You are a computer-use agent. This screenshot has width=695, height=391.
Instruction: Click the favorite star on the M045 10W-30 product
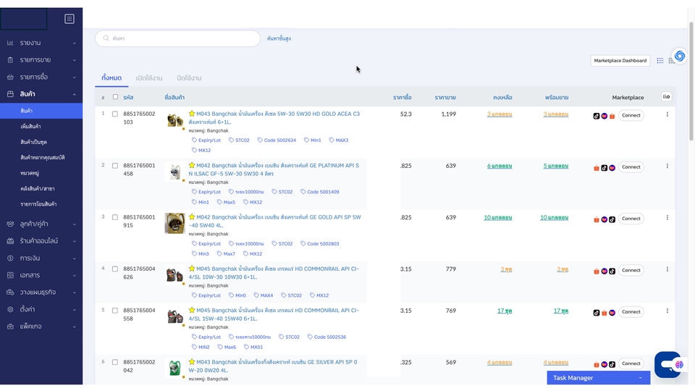coord(191,269)
